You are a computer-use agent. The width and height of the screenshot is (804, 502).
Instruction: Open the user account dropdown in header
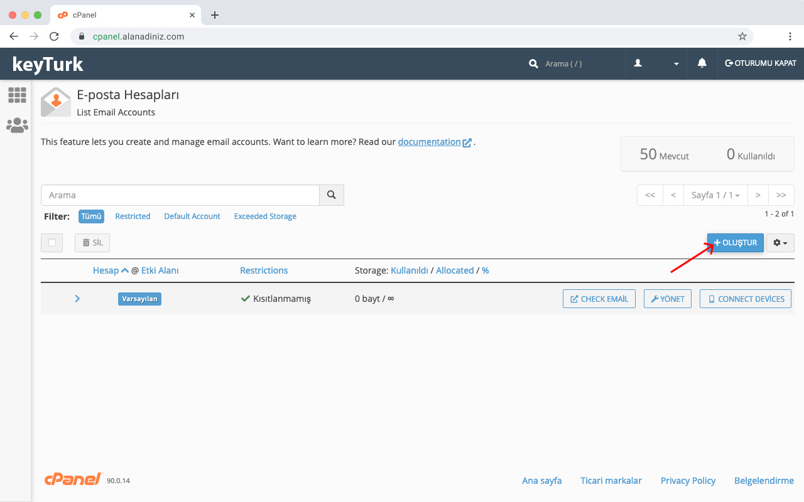point(656,63)
